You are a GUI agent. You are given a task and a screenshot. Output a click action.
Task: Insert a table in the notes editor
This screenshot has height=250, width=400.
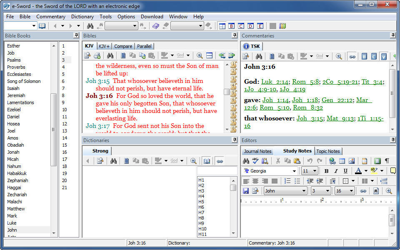click(x=342, y=161)
